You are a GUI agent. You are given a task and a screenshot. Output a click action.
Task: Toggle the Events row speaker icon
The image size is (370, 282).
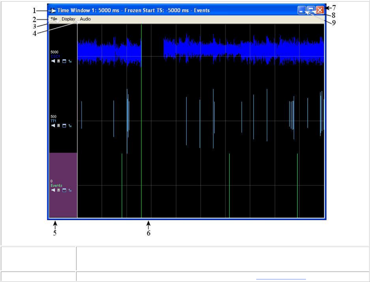[53, 190]
